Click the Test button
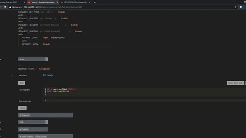 tap(22, 83)
